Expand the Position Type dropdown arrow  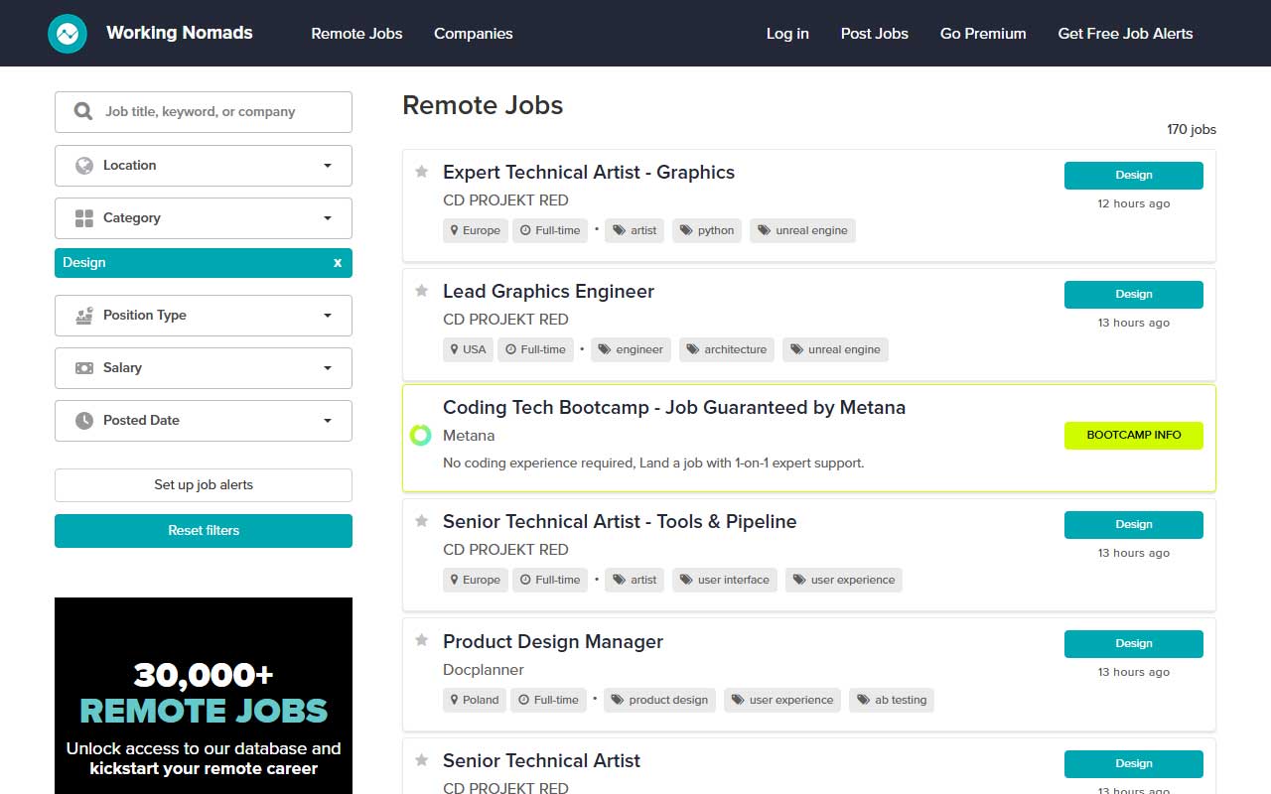pos(328,316)
